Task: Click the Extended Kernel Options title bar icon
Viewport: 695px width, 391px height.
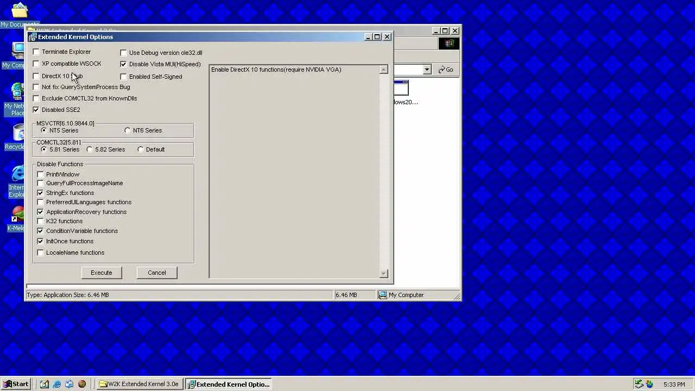Action: coord(33,37)
